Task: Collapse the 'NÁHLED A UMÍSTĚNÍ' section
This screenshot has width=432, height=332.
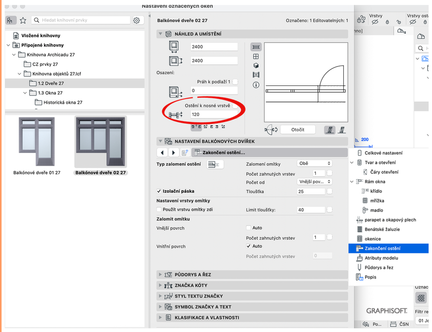Action: pyautogui.click(x=160, y=34)
